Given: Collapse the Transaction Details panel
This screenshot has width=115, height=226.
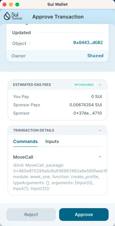Looking at the screenshot, I should coord(100,131).
